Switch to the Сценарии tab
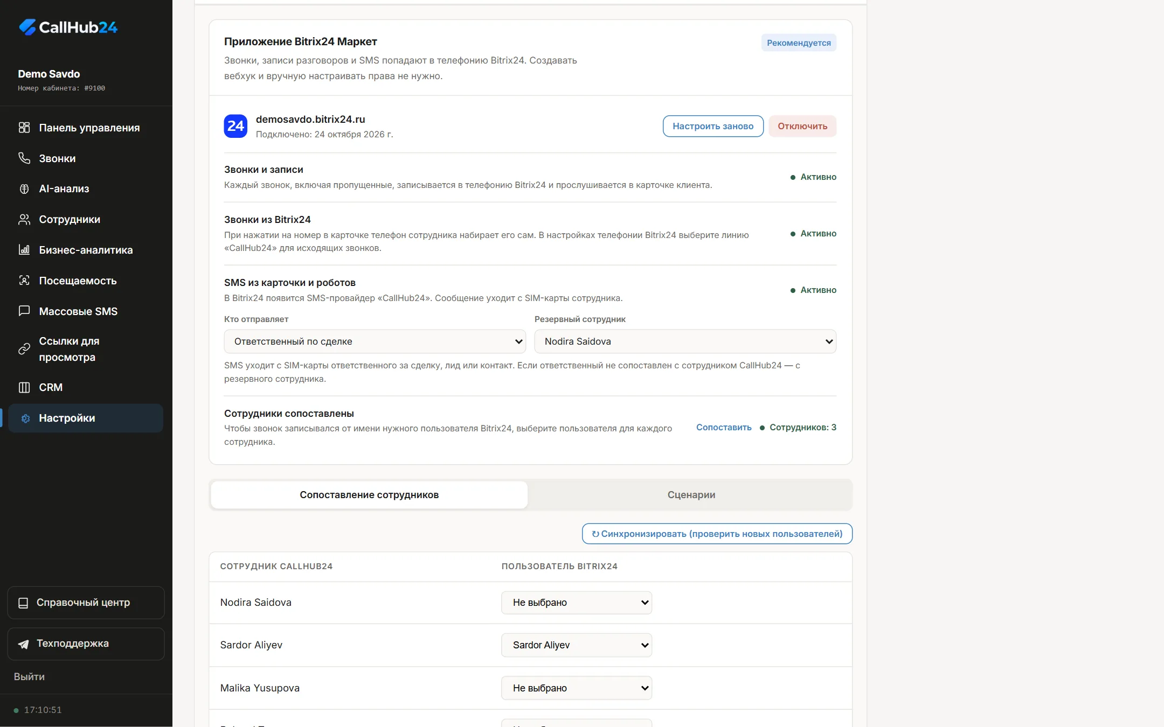This screenshot has height=727, width=1164. [x=691, y=495]
